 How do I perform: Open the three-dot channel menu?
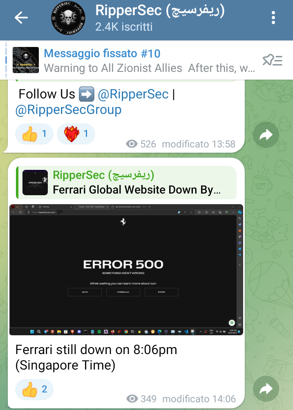(273, 18)
